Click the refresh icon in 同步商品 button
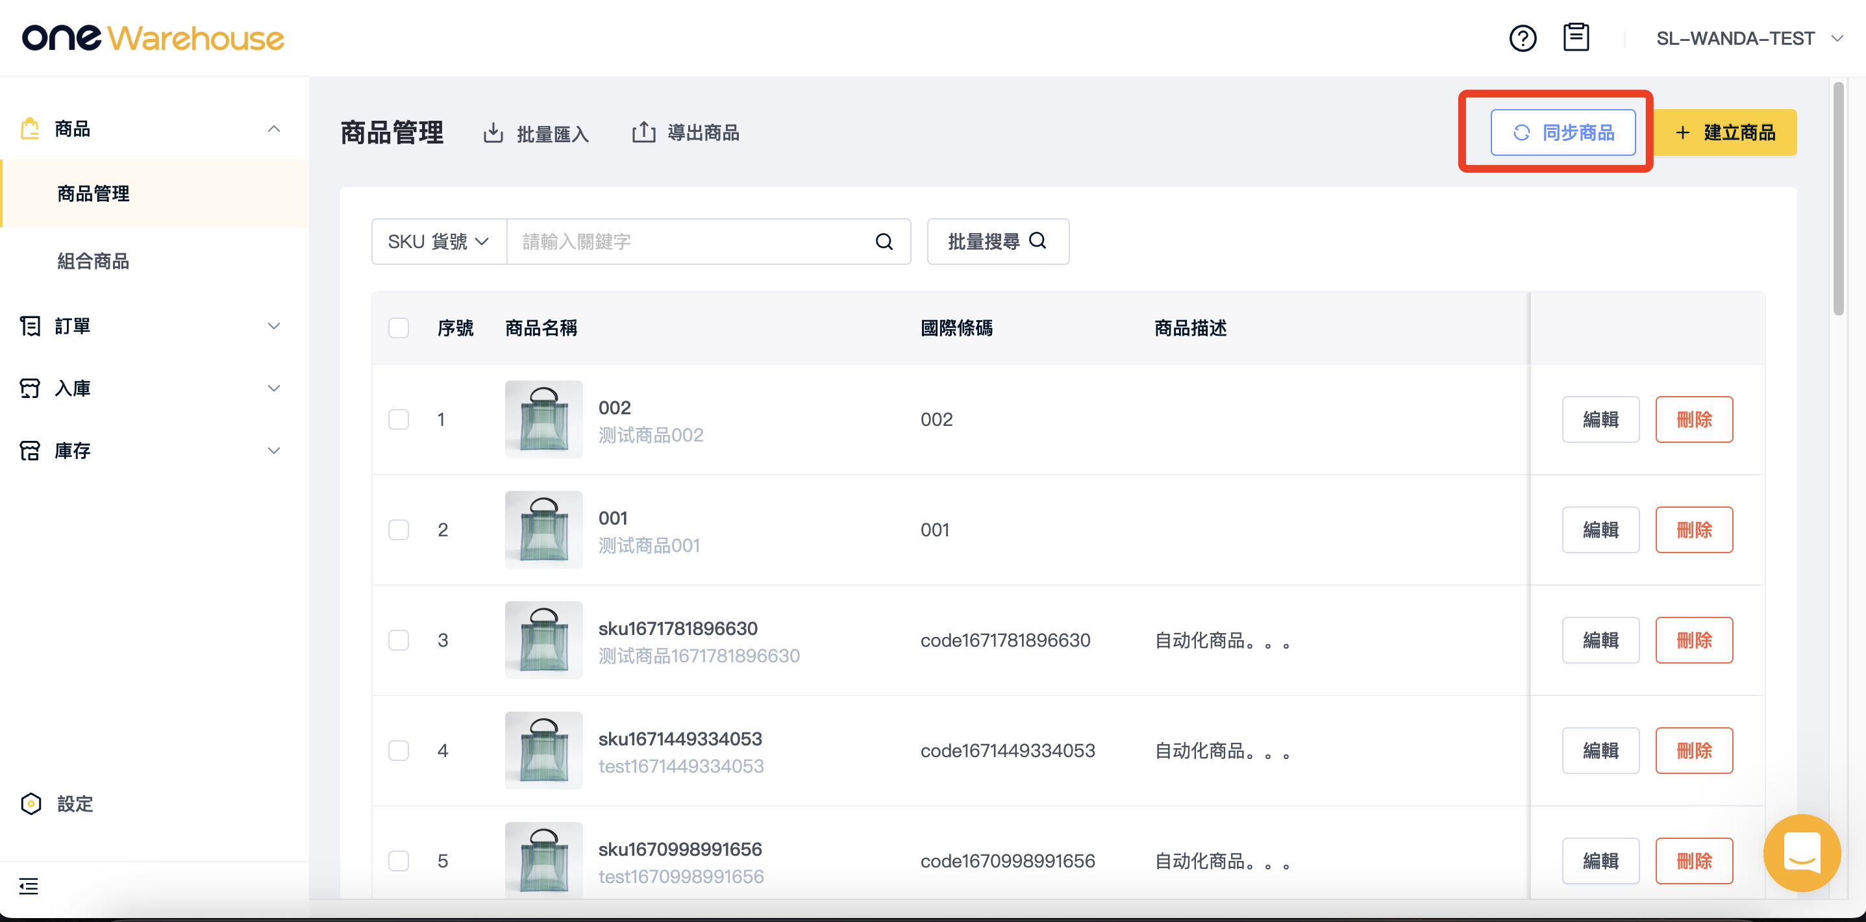 1521,132
